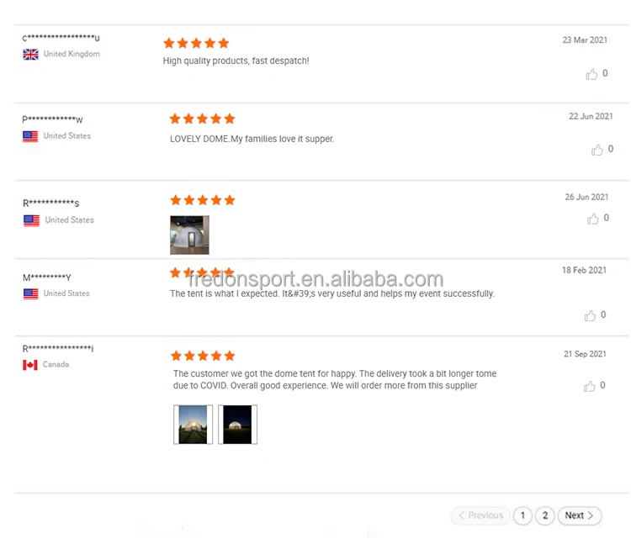This screenshot has height=560, width=631.
Task: Click the five-star rating on first review
Action: pos(196,43)
